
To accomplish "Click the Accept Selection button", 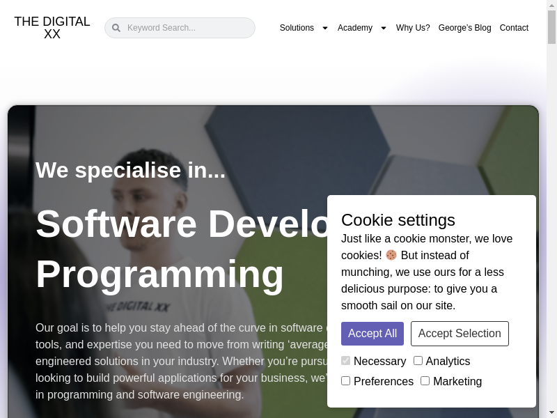I will tap(460, 334).
